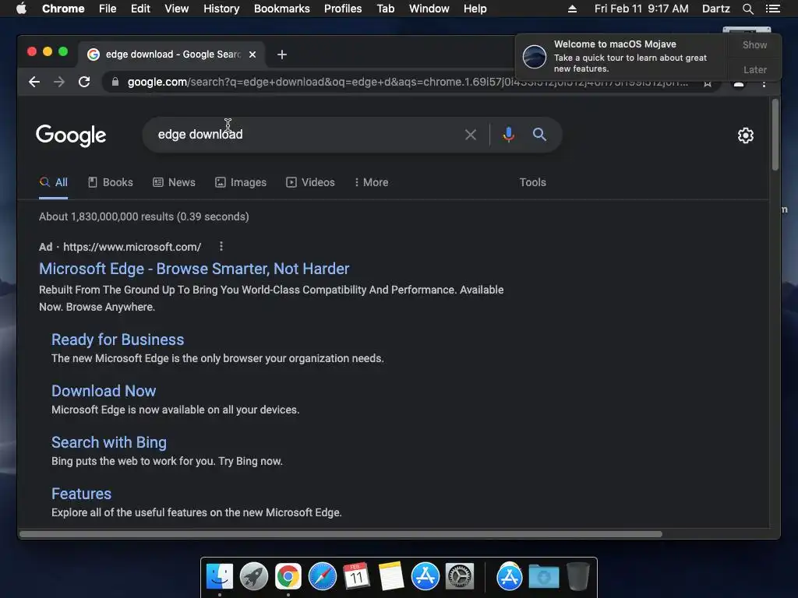
Task: Open the Features link
Action: click(81, 494)
